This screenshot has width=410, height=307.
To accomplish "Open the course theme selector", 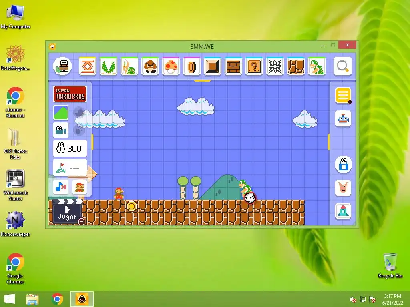I will pyautogui.click(x=61, y=112).
